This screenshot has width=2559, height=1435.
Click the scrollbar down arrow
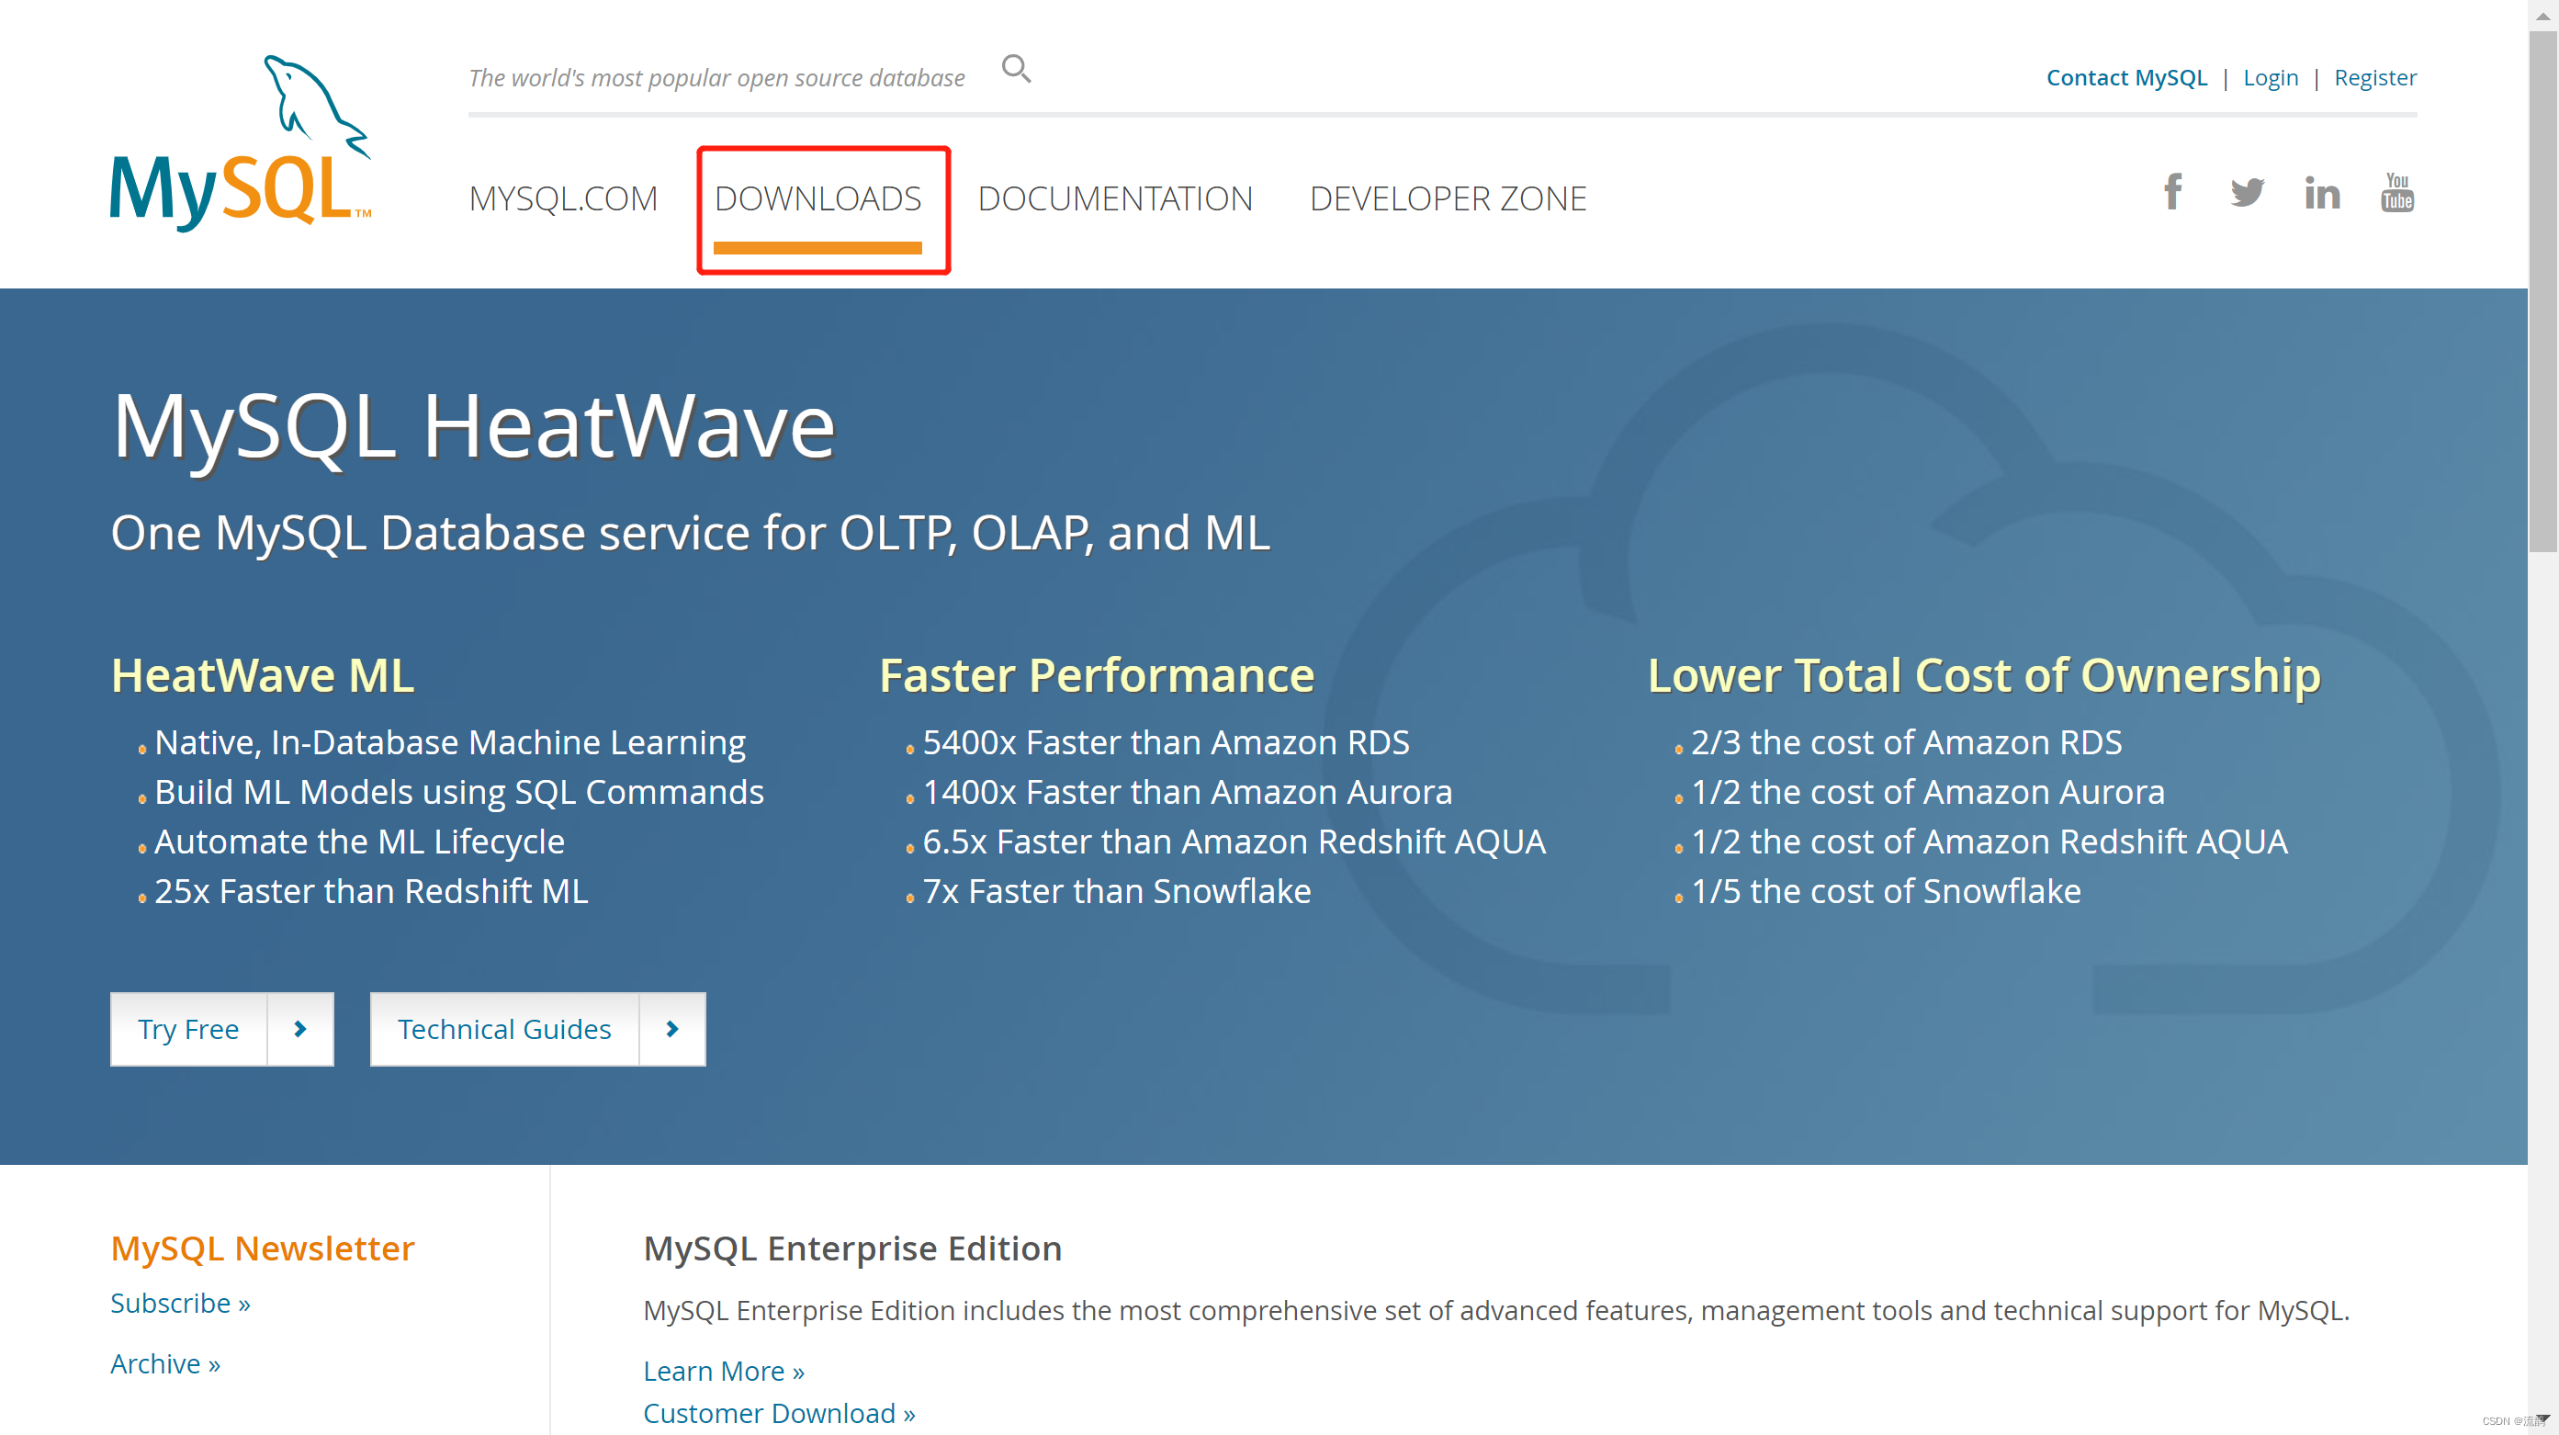[x=2542, y=1418]
